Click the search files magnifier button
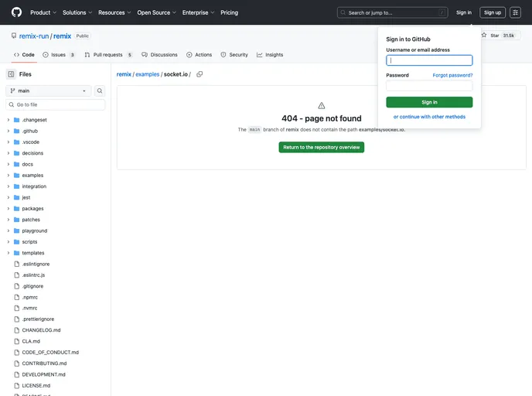532x396 pixels. click(x=100, y=90)
